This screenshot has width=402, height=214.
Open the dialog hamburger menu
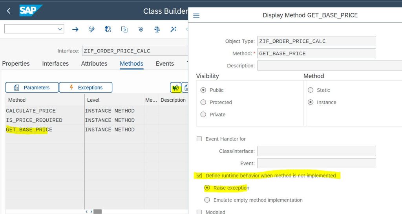click(196, 16)
